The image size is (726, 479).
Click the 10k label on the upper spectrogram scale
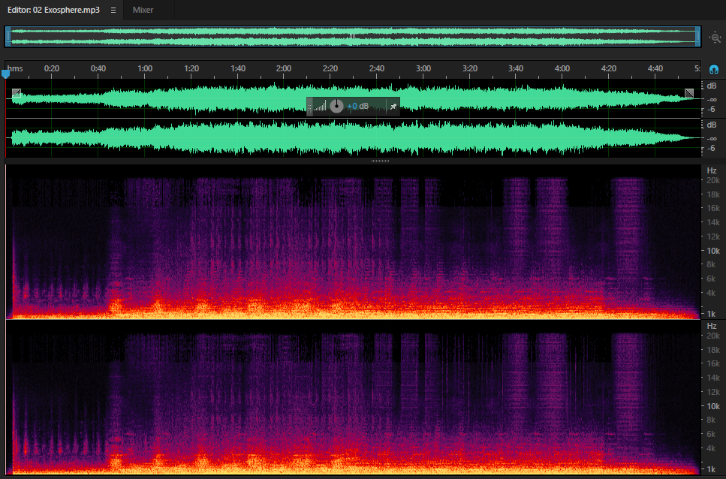point(713,251)
